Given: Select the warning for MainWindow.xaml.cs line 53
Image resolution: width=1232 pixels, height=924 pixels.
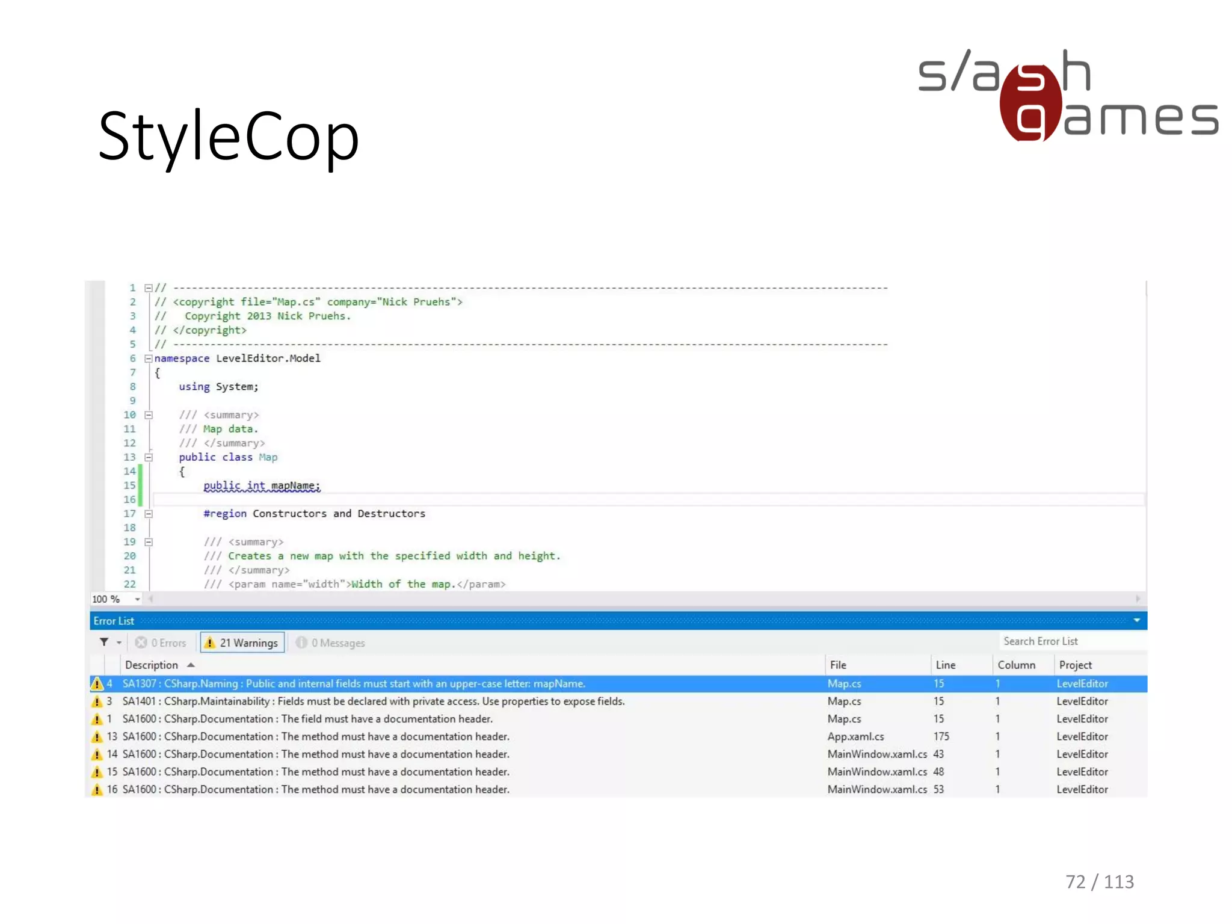Looking at the screenshot, I should tap(618, 789).
